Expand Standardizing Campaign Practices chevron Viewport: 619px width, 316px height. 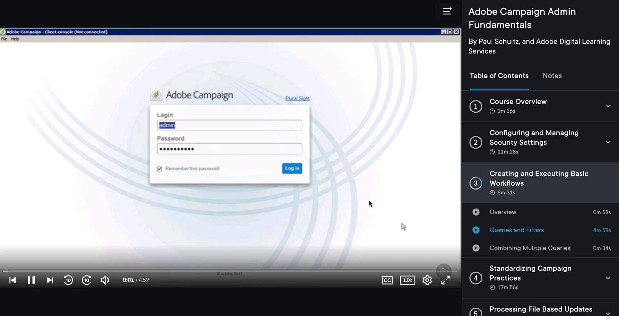pyautogui.click(x=608, y=278)
